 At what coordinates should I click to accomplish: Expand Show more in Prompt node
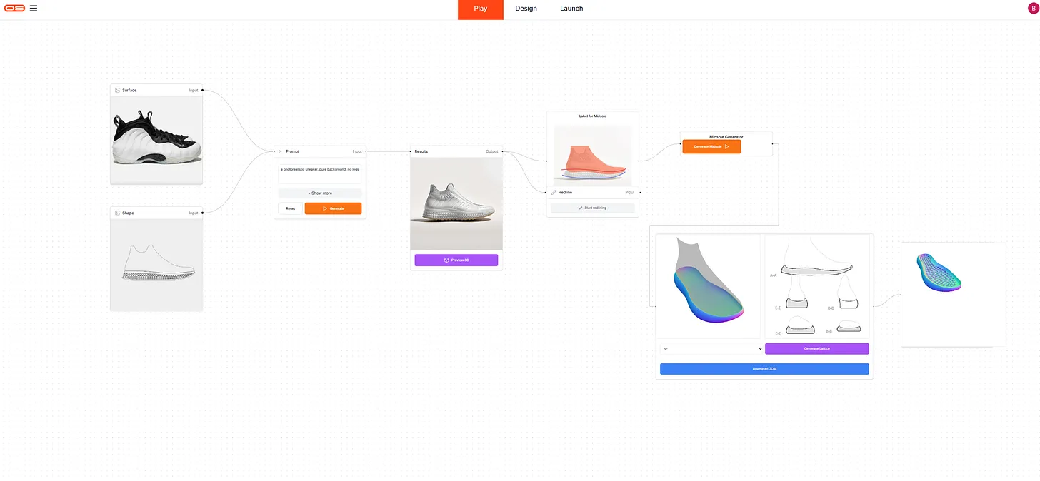[x=320, y=193]
